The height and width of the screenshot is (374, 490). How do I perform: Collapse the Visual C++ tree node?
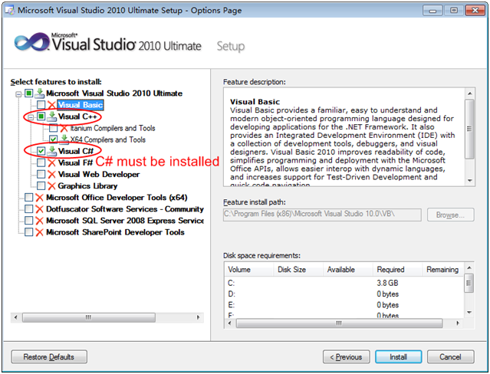(31, 117)
